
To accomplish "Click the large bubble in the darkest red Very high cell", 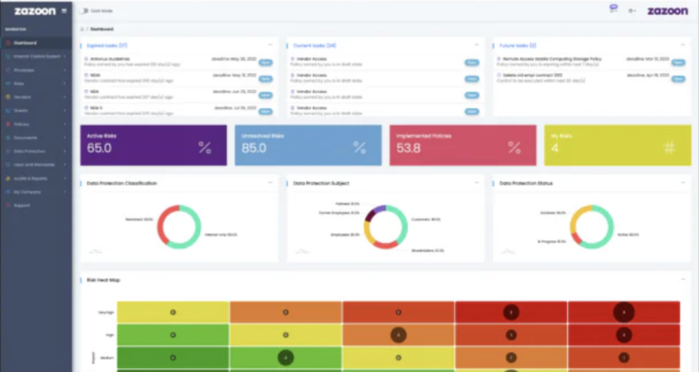I will coord(624,312).
